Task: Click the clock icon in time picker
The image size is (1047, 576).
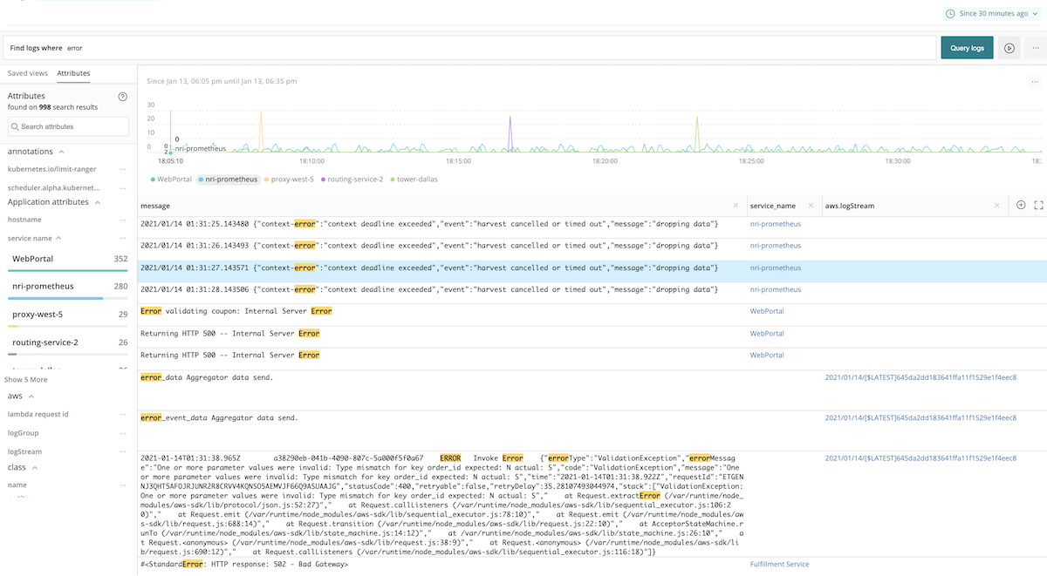Action: tap(950, 14)
